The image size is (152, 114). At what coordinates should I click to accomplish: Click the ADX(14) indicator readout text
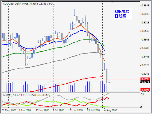[x=26, y=95]
